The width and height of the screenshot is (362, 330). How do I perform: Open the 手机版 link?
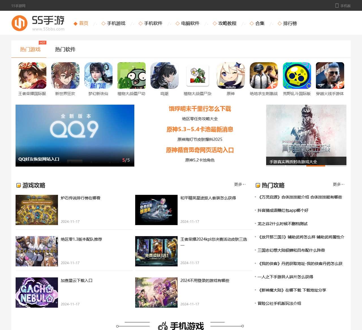pyautogui.click(x=346, y=6)
